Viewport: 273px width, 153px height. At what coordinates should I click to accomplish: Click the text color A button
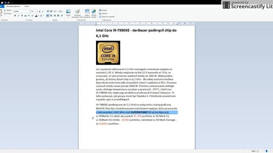coord(36,16)
